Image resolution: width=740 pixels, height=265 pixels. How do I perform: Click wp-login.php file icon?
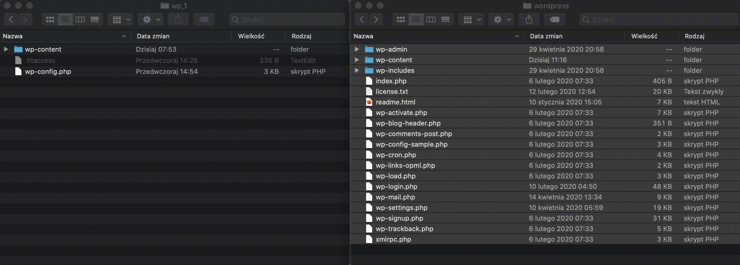[x=369, y=186]
